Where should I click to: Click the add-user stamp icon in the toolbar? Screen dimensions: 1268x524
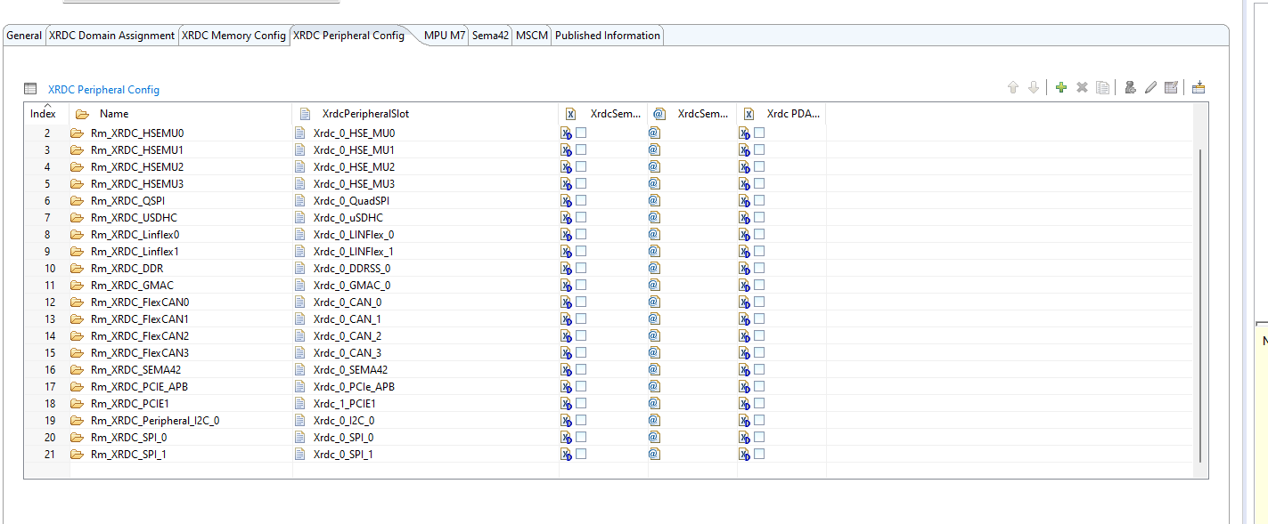click(1130, 87)
